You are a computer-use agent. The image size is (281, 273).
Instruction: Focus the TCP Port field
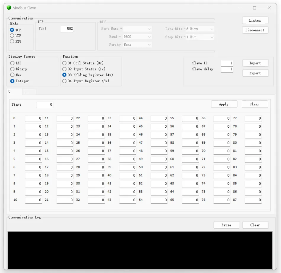(67, 29)
